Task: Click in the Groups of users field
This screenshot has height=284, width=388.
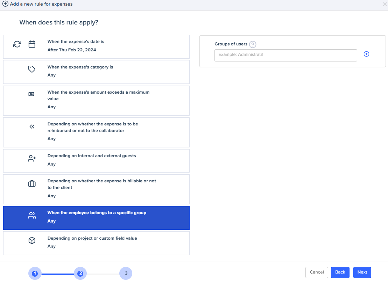Action: pyautogui.click(x=285, y=55)
